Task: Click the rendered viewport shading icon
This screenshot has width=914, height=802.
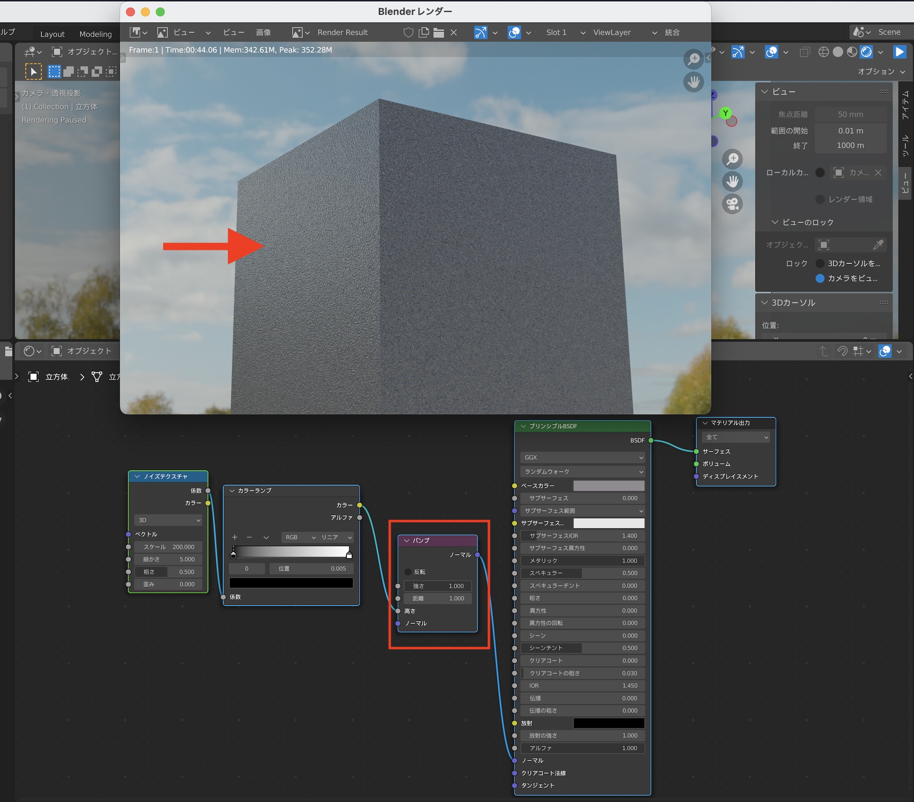Action: [866, 52]
